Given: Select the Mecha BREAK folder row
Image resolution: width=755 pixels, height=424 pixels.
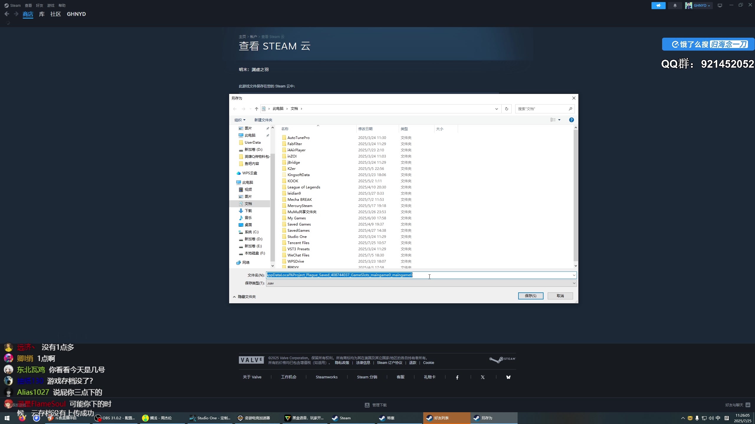Looking at the screenshot, I should pos(300,199).
